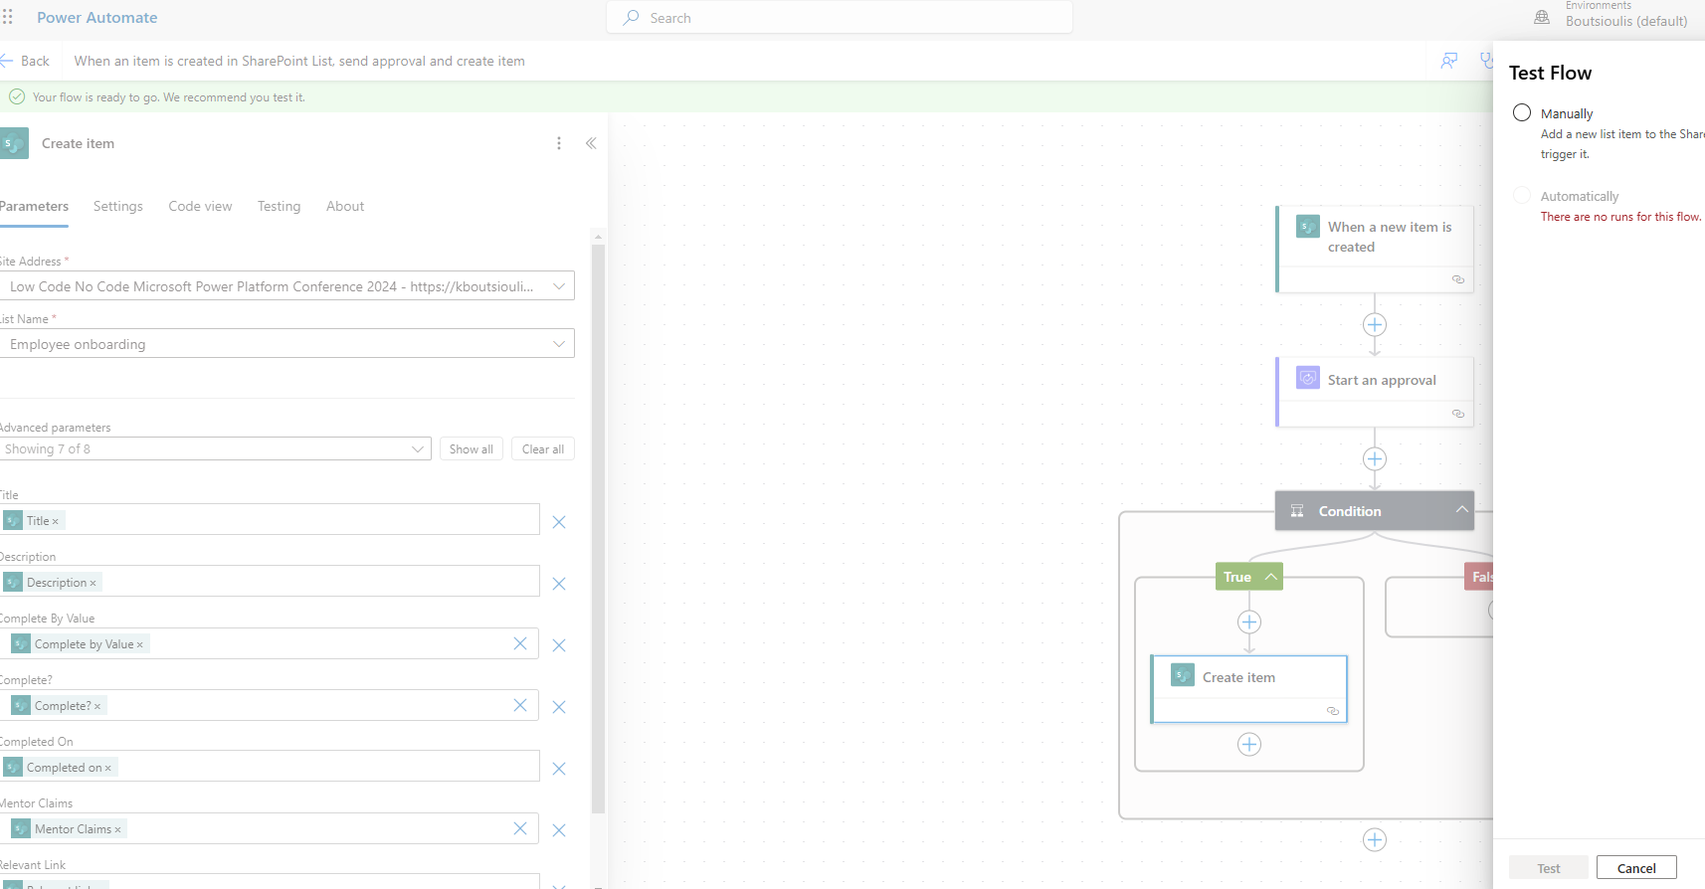
Task: Open the Create item more options menu
Action: tap(559, 143)
